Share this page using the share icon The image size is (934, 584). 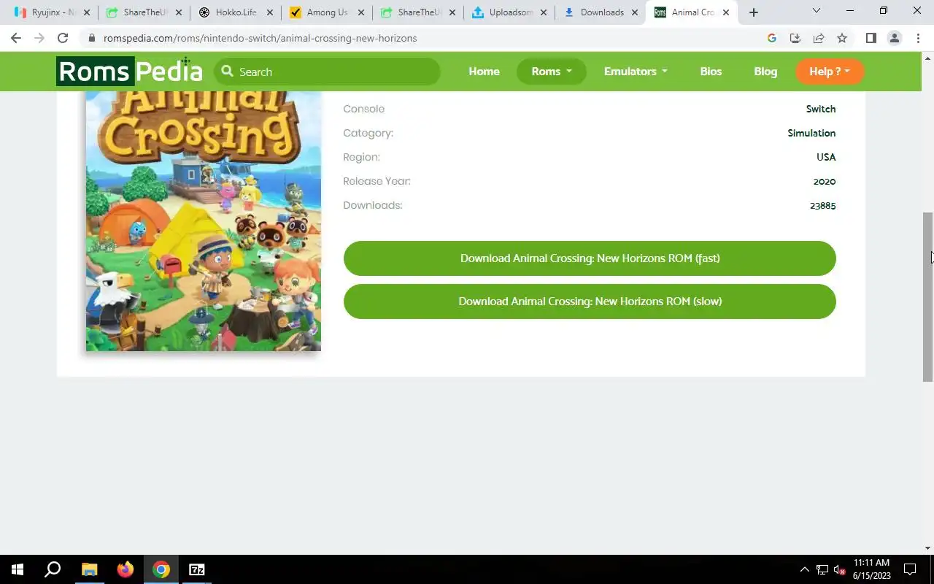[x=819, y=38]
